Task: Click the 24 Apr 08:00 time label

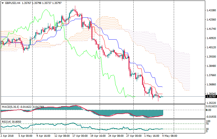Action: (x=116, y=136)
